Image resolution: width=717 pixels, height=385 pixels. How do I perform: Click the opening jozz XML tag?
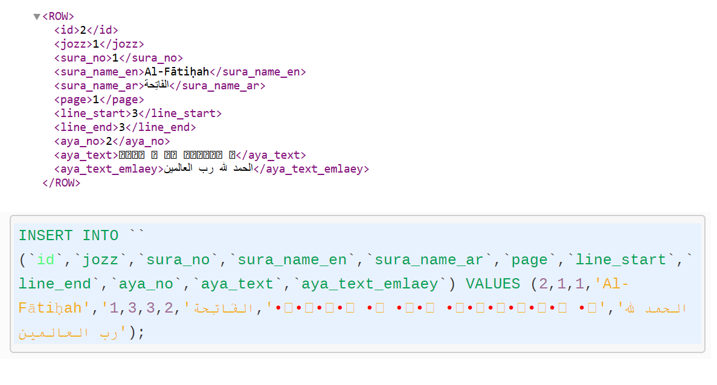click(72, 44)
